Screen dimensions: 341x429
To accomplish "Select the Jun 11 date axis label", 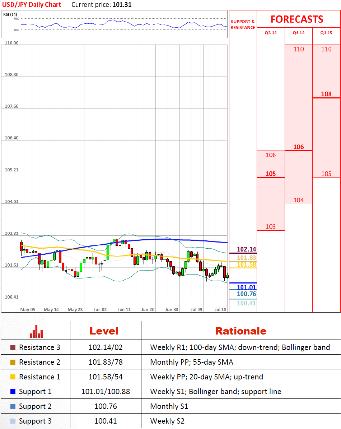I will pos(124,309).
